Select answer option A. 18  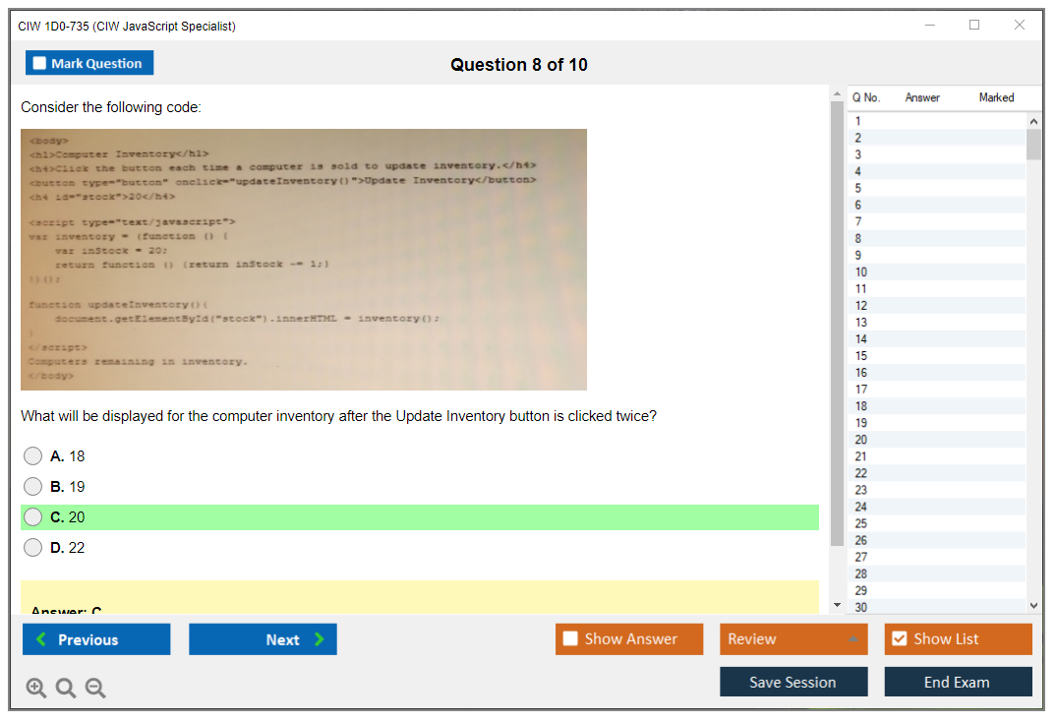click(33, 456)
